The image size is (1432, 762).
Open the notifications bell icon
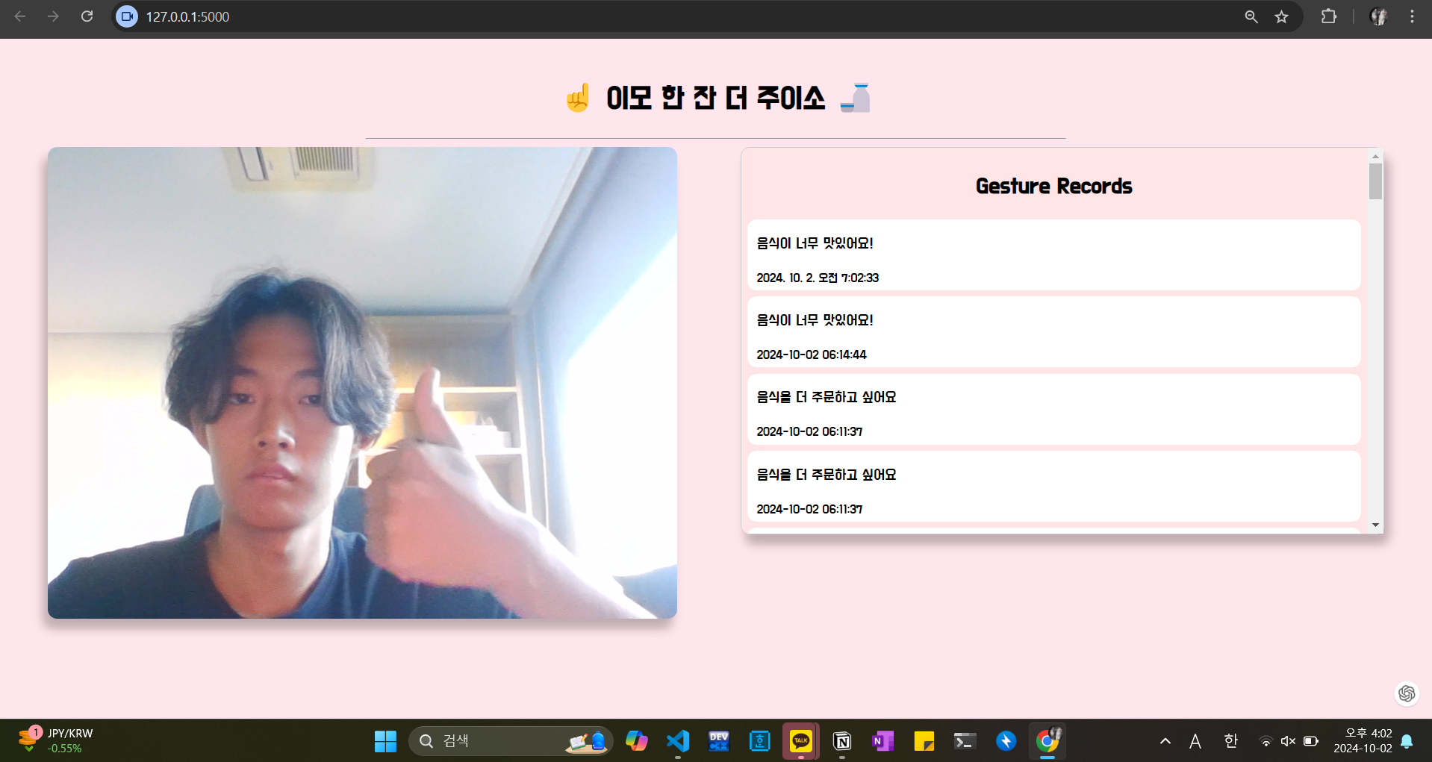tap(1407, 741)
